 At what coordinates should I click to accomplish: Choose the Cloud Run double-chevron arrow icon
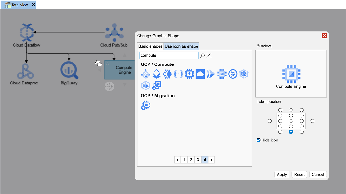[x=211, y=74]
